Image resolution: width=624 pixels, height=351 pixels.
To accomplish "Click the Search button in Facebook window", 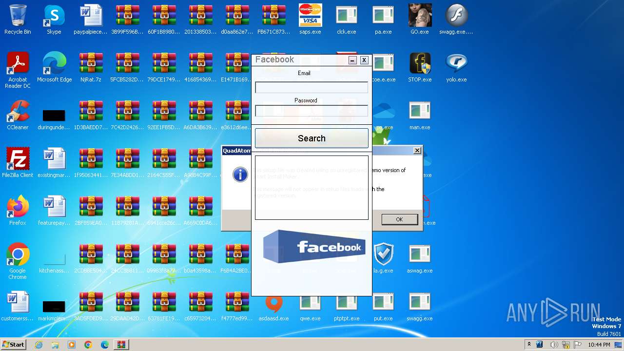I will [x=312, y=138].
